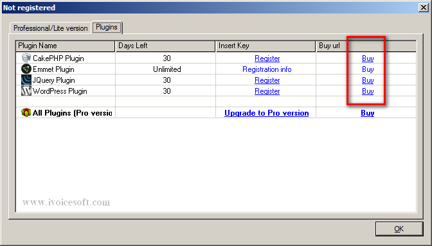Select the WordPress Plugin name text
The image size is (432, 246).
[60, 91]
